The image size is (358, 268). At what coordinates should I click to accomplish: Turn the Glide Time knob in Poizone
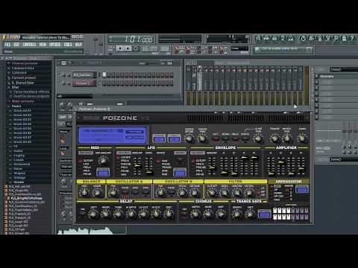258,138
